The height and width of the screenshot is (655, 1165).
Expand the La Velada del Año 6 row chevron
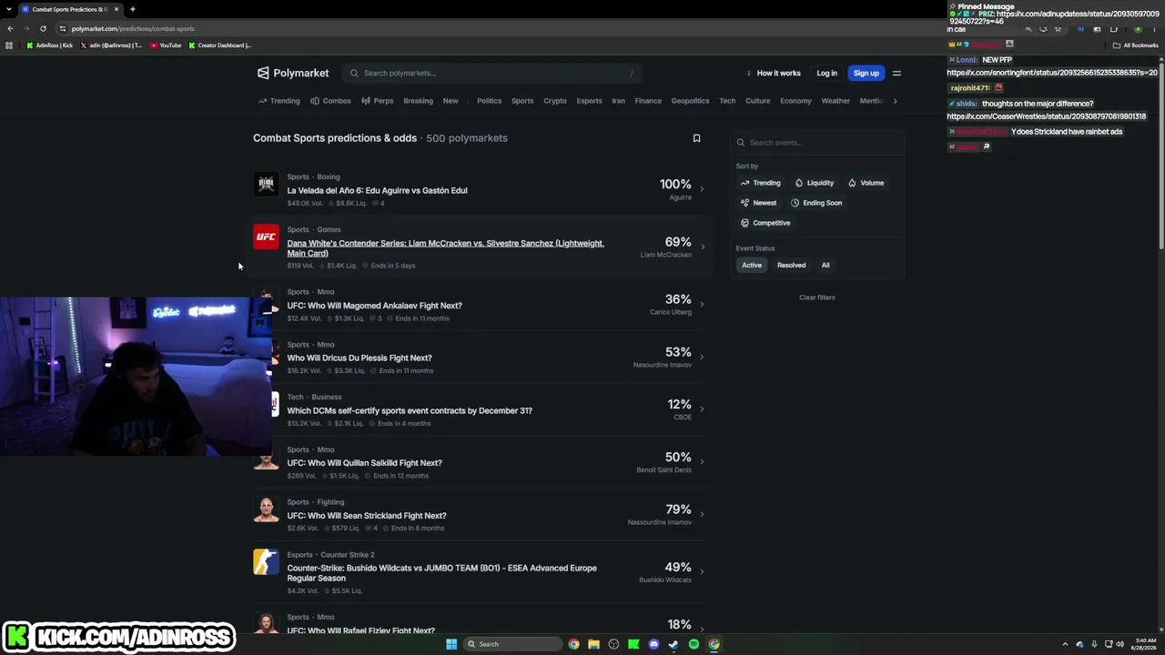[702, 189]
